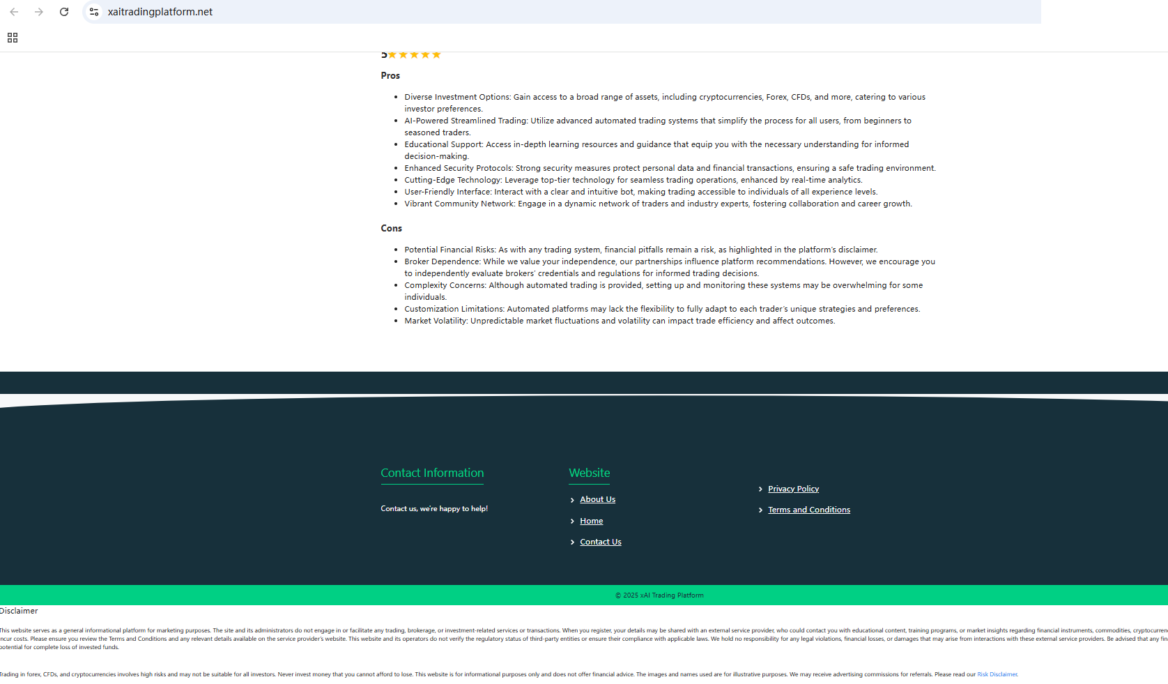Screen dimensions: 1168x684
Task: Click the browser forward arrow
Action: coord(39,12)
